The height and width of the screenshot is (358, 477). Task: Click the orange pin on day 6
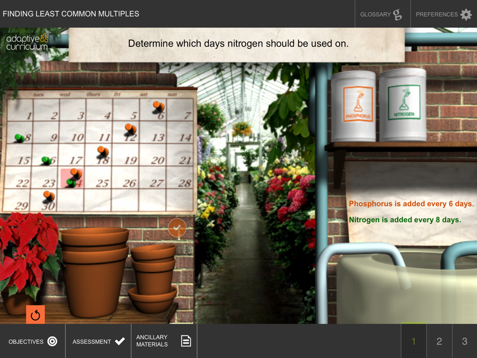tap(158, 107)
